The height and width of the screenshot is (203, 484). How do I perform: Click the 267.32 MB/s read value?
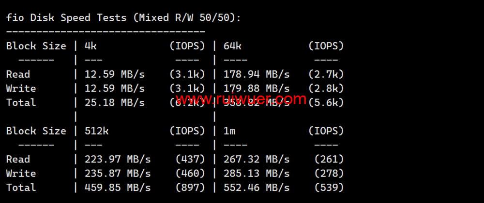[x=257, y=159]
